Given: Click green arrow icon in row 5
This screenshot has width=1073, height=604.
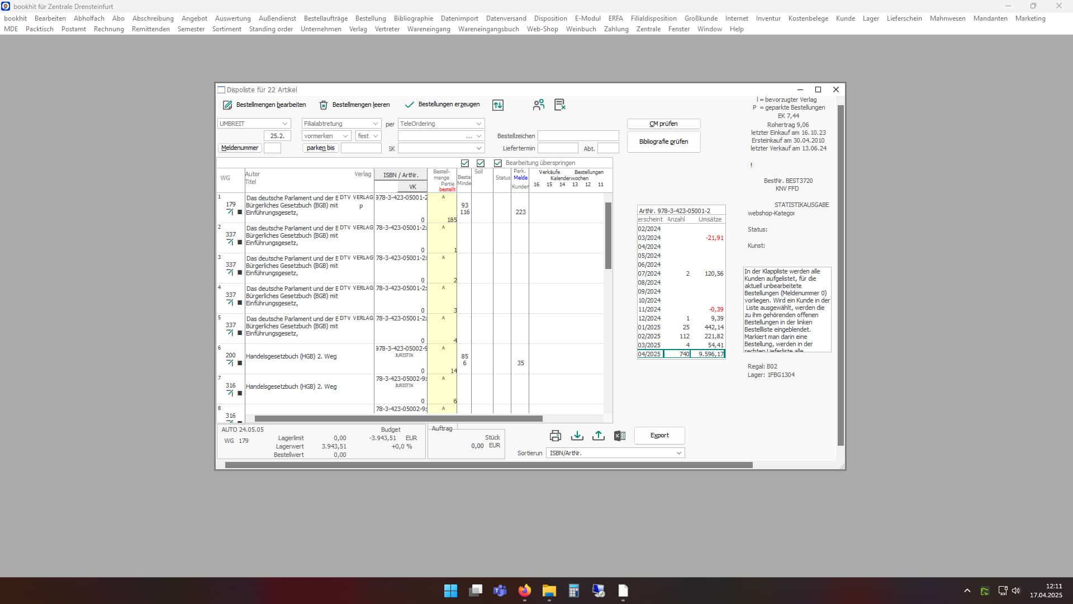Looking at the screenshot, I should [230, 333].
